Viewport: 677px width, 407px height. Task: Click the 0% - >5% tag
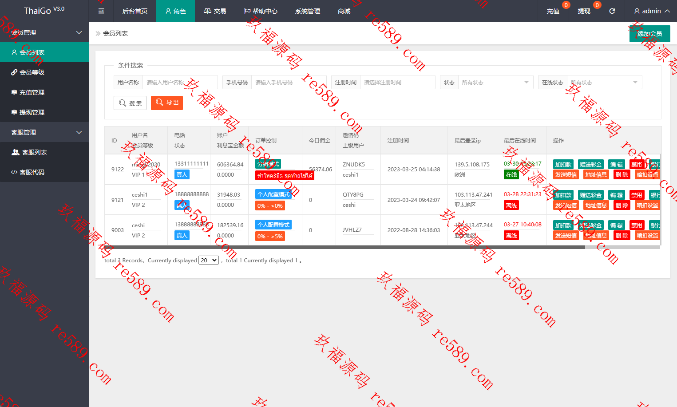(x=270, y=237)
